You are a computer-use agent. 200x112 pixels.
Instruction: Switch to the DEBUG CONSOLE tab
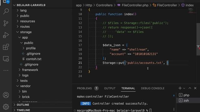[153, 88]
